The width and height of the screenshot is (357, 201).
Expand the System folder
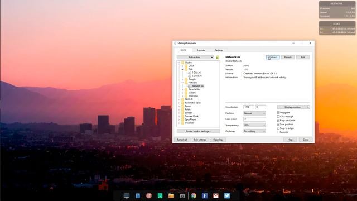(182, 93)
